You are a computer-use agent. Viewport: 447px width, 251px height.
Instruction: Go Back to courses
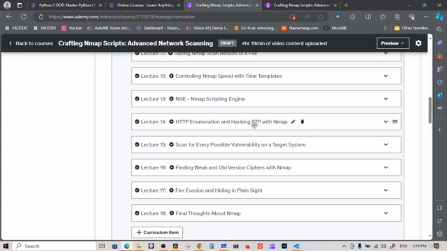click(31, 43)
